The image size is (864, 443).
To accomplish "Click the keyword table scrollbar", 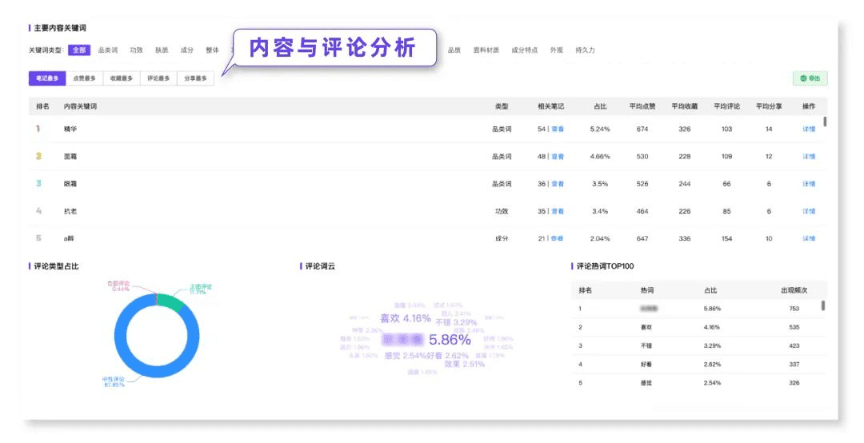I will 825,122.
